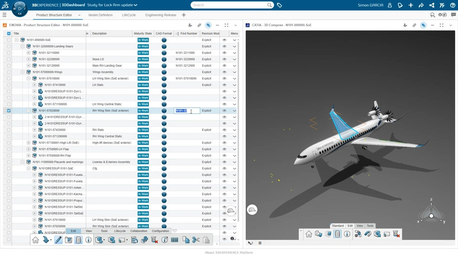Collapse N101-11000000-Placards and markings node

coord(22,162)
